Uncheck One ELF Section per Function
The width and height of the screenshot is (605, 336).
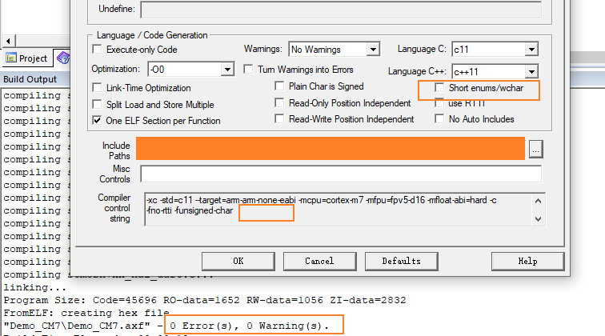(x=98, y=121)
